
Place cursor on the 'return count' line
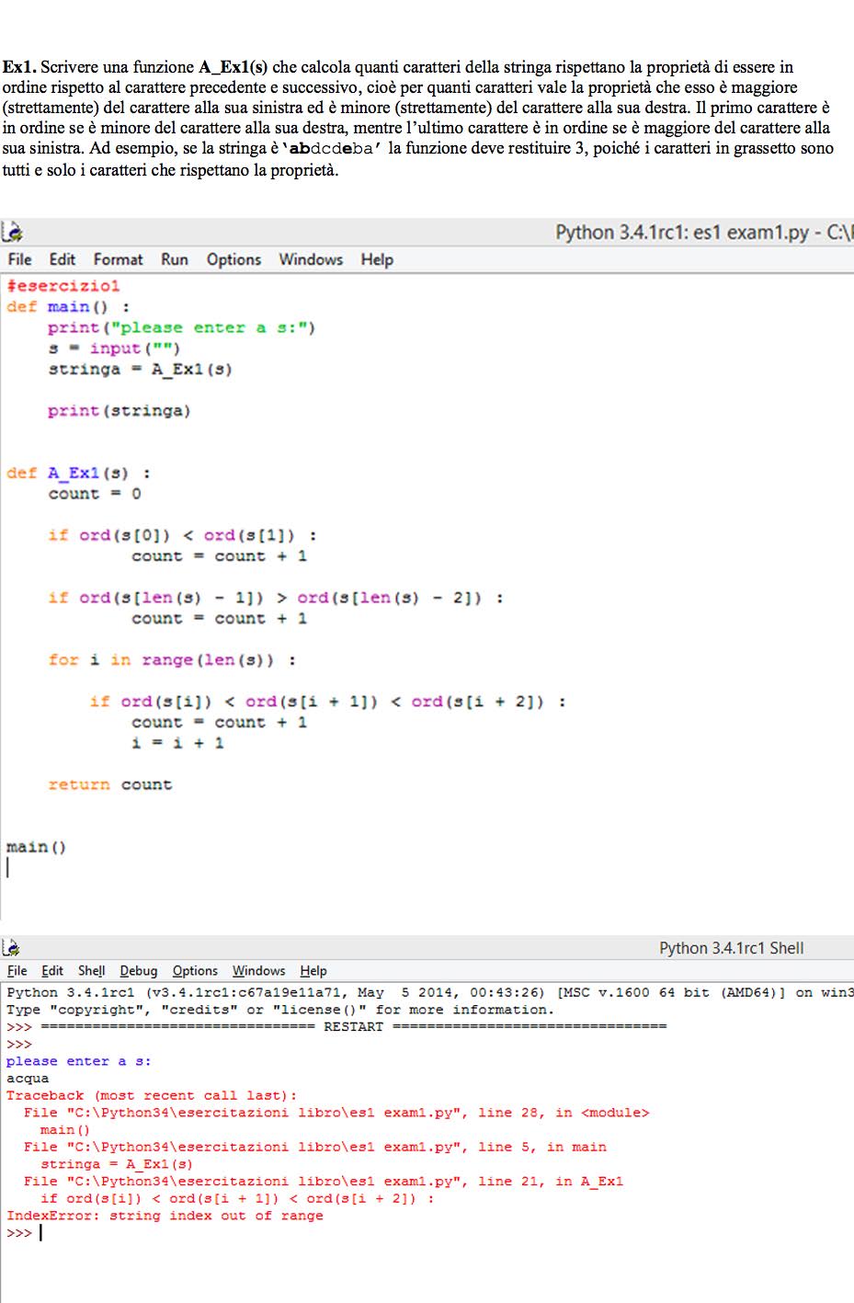point(109,784)
